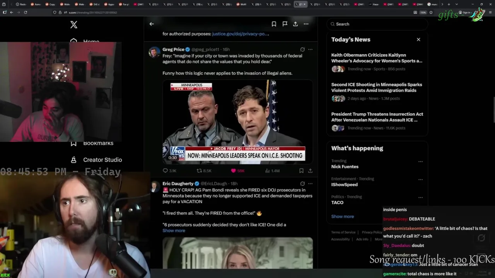The image size is (495, 278).
Task: Reset the 150% zoom indicator in the address bar
Action: (x=423, y=12)
